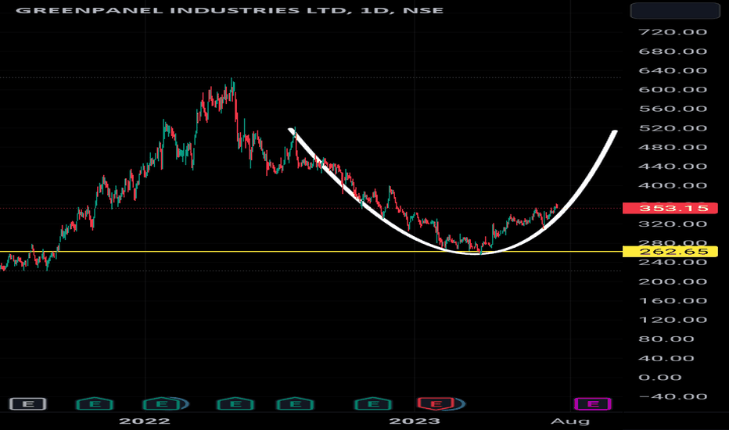Click the gray E earnings marker

(28, 403)
